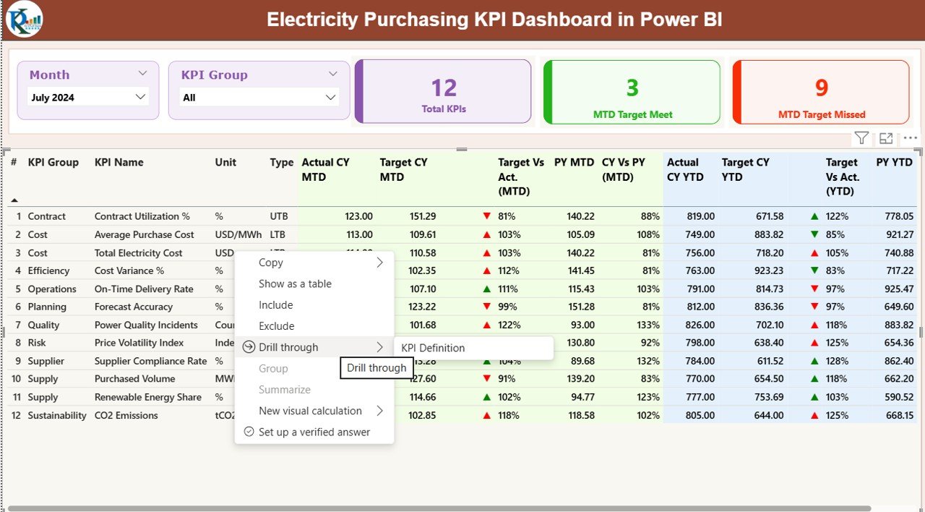Click the sort arrow under # column

coord(14,200)
